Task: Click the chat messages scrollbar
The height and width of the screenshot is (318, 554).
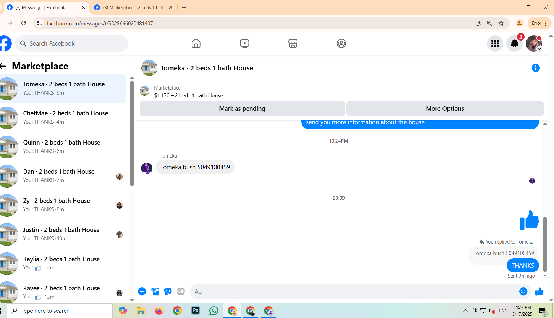Action: (545, 244)
